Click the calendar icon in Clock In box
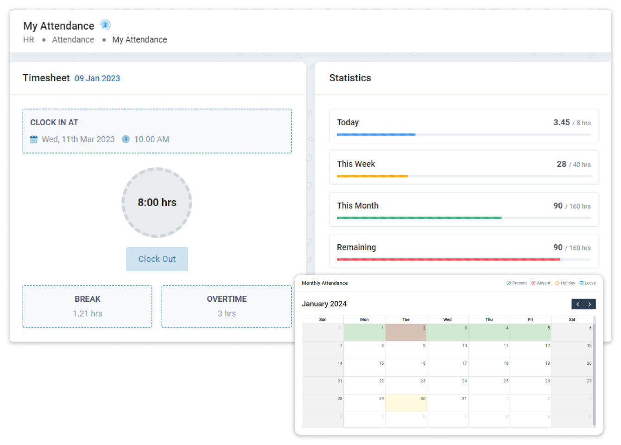The width and height of the screenshot is (621, 445). pos(34,140)
